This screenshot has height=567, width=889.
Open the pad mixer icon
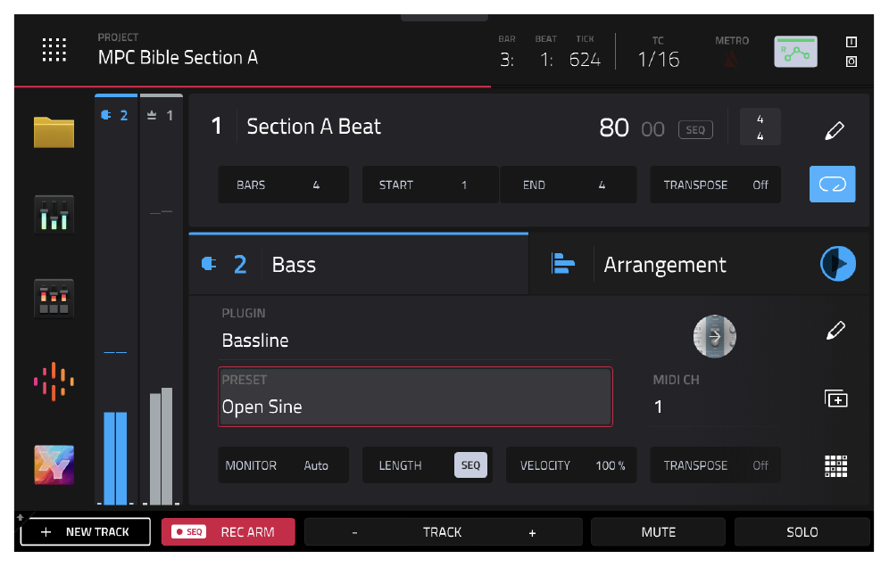(x=54, y=299)
